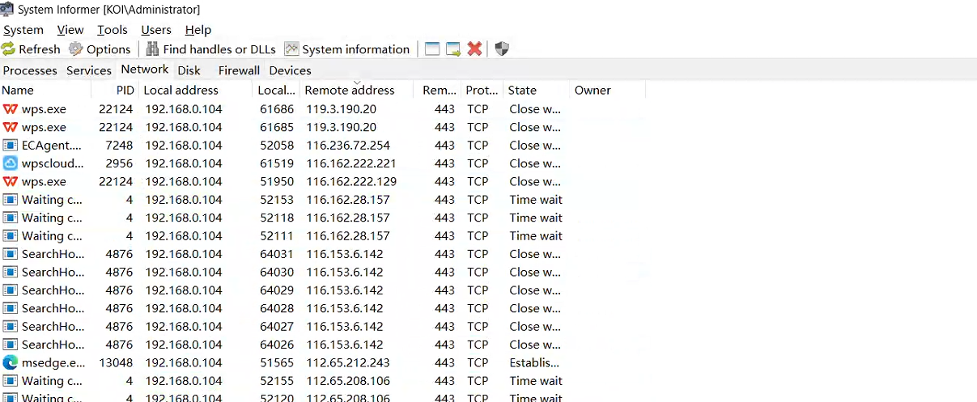Image resolution: width=977 pixels, height=402 pixels.
Task: Click the System Informer title bar icon
Action: click(7, 9)
